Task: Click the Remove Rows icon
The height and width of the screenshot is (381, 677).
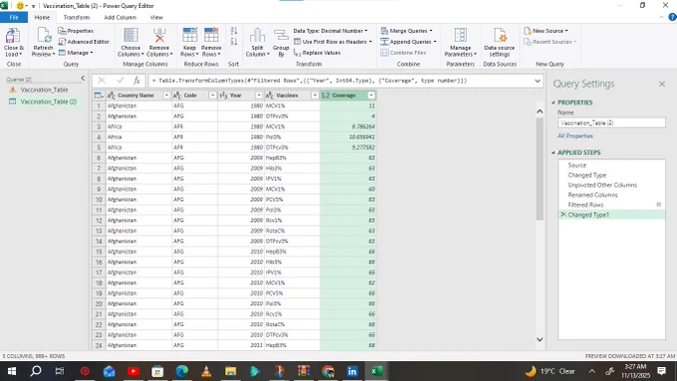Action: [x=211, y=36]
